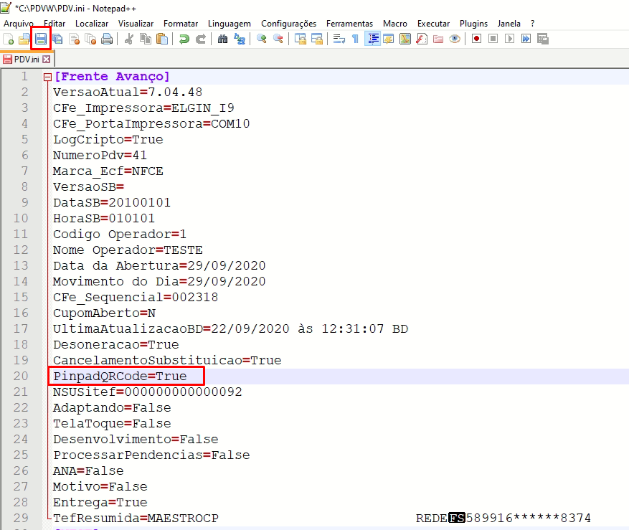Open the Replace dialog icon

(x=240, y=39)
